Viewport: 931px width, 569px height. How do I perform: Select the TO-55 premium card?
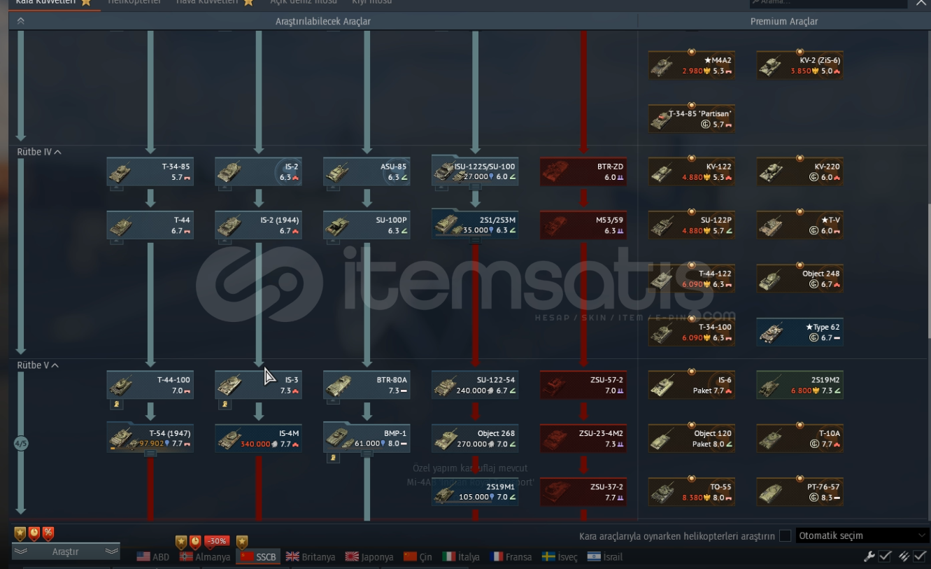(x=692, y=491)
